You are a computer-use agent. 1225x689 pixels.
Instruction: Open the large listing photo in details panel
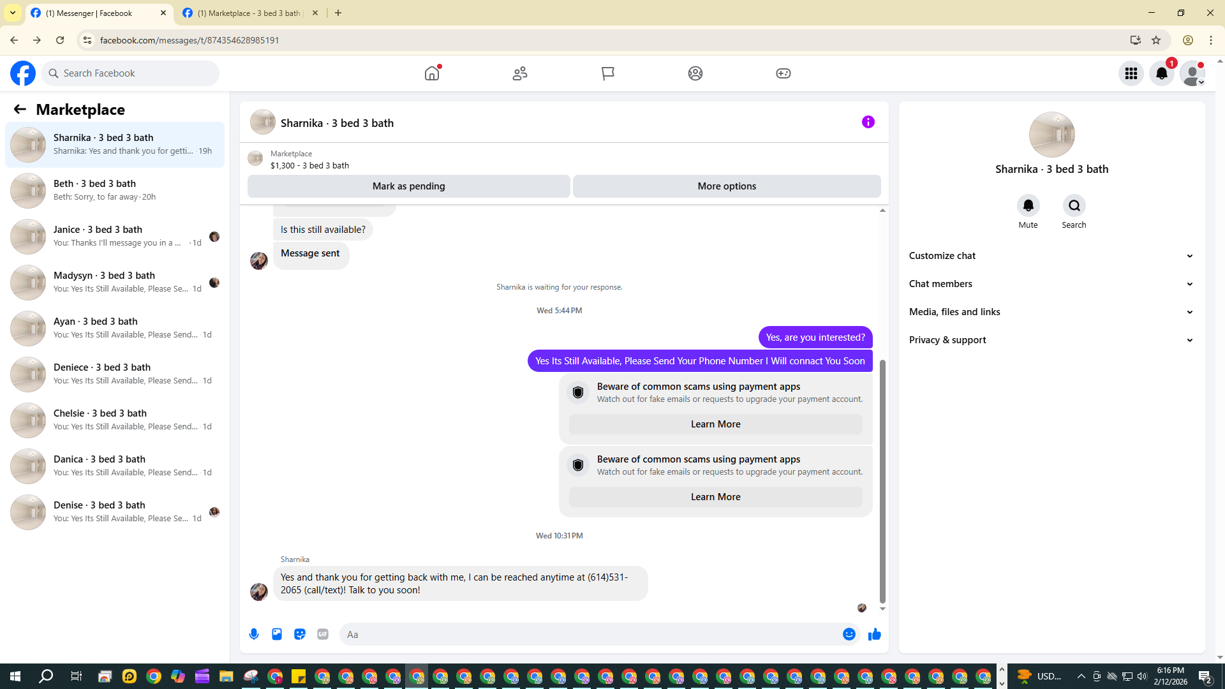point(1052,135)
